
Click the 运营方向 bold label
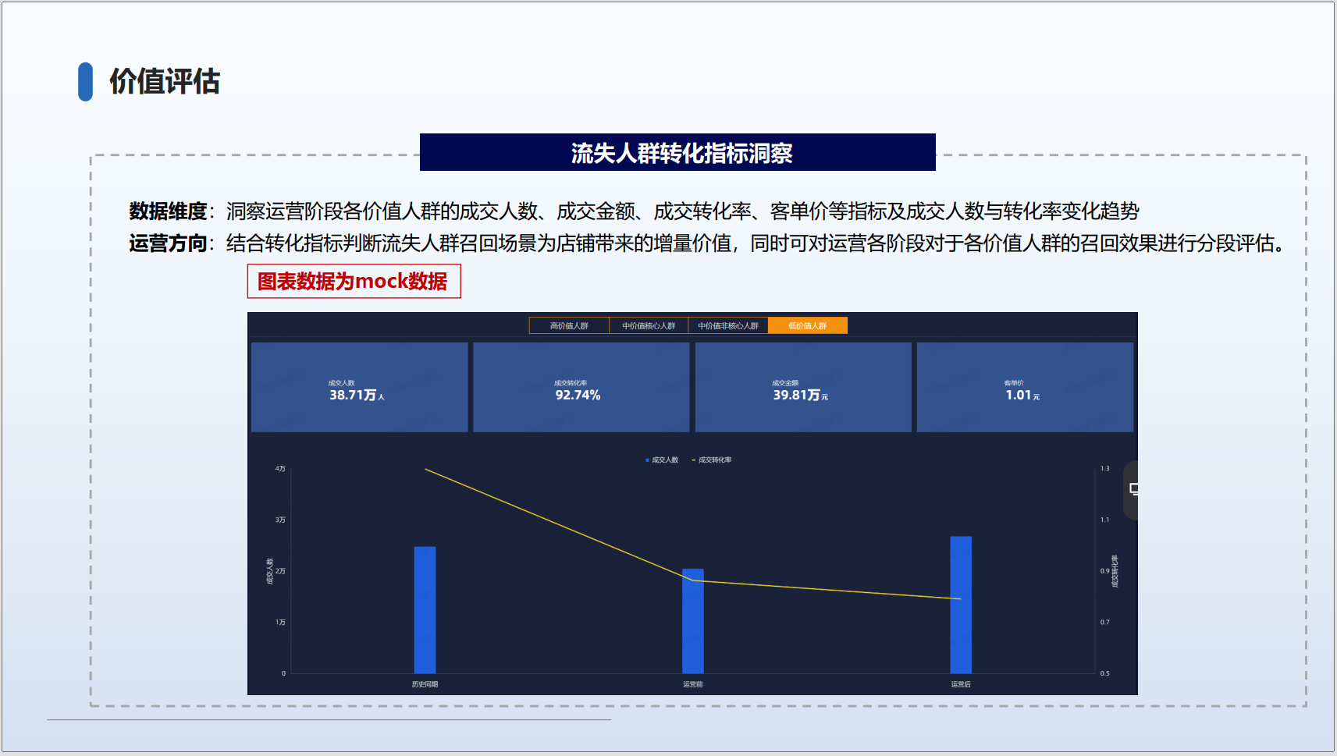click(x=168, y=243)
